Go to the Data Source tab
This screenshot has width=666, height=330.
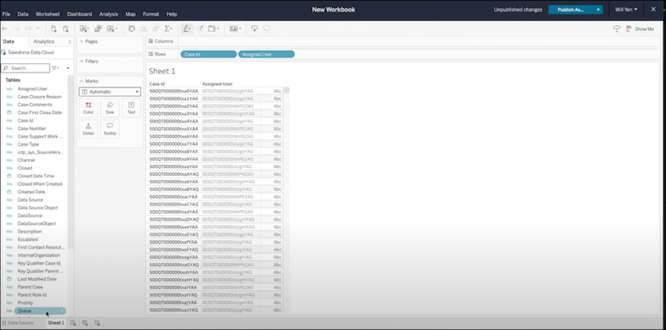pos(17,322)
